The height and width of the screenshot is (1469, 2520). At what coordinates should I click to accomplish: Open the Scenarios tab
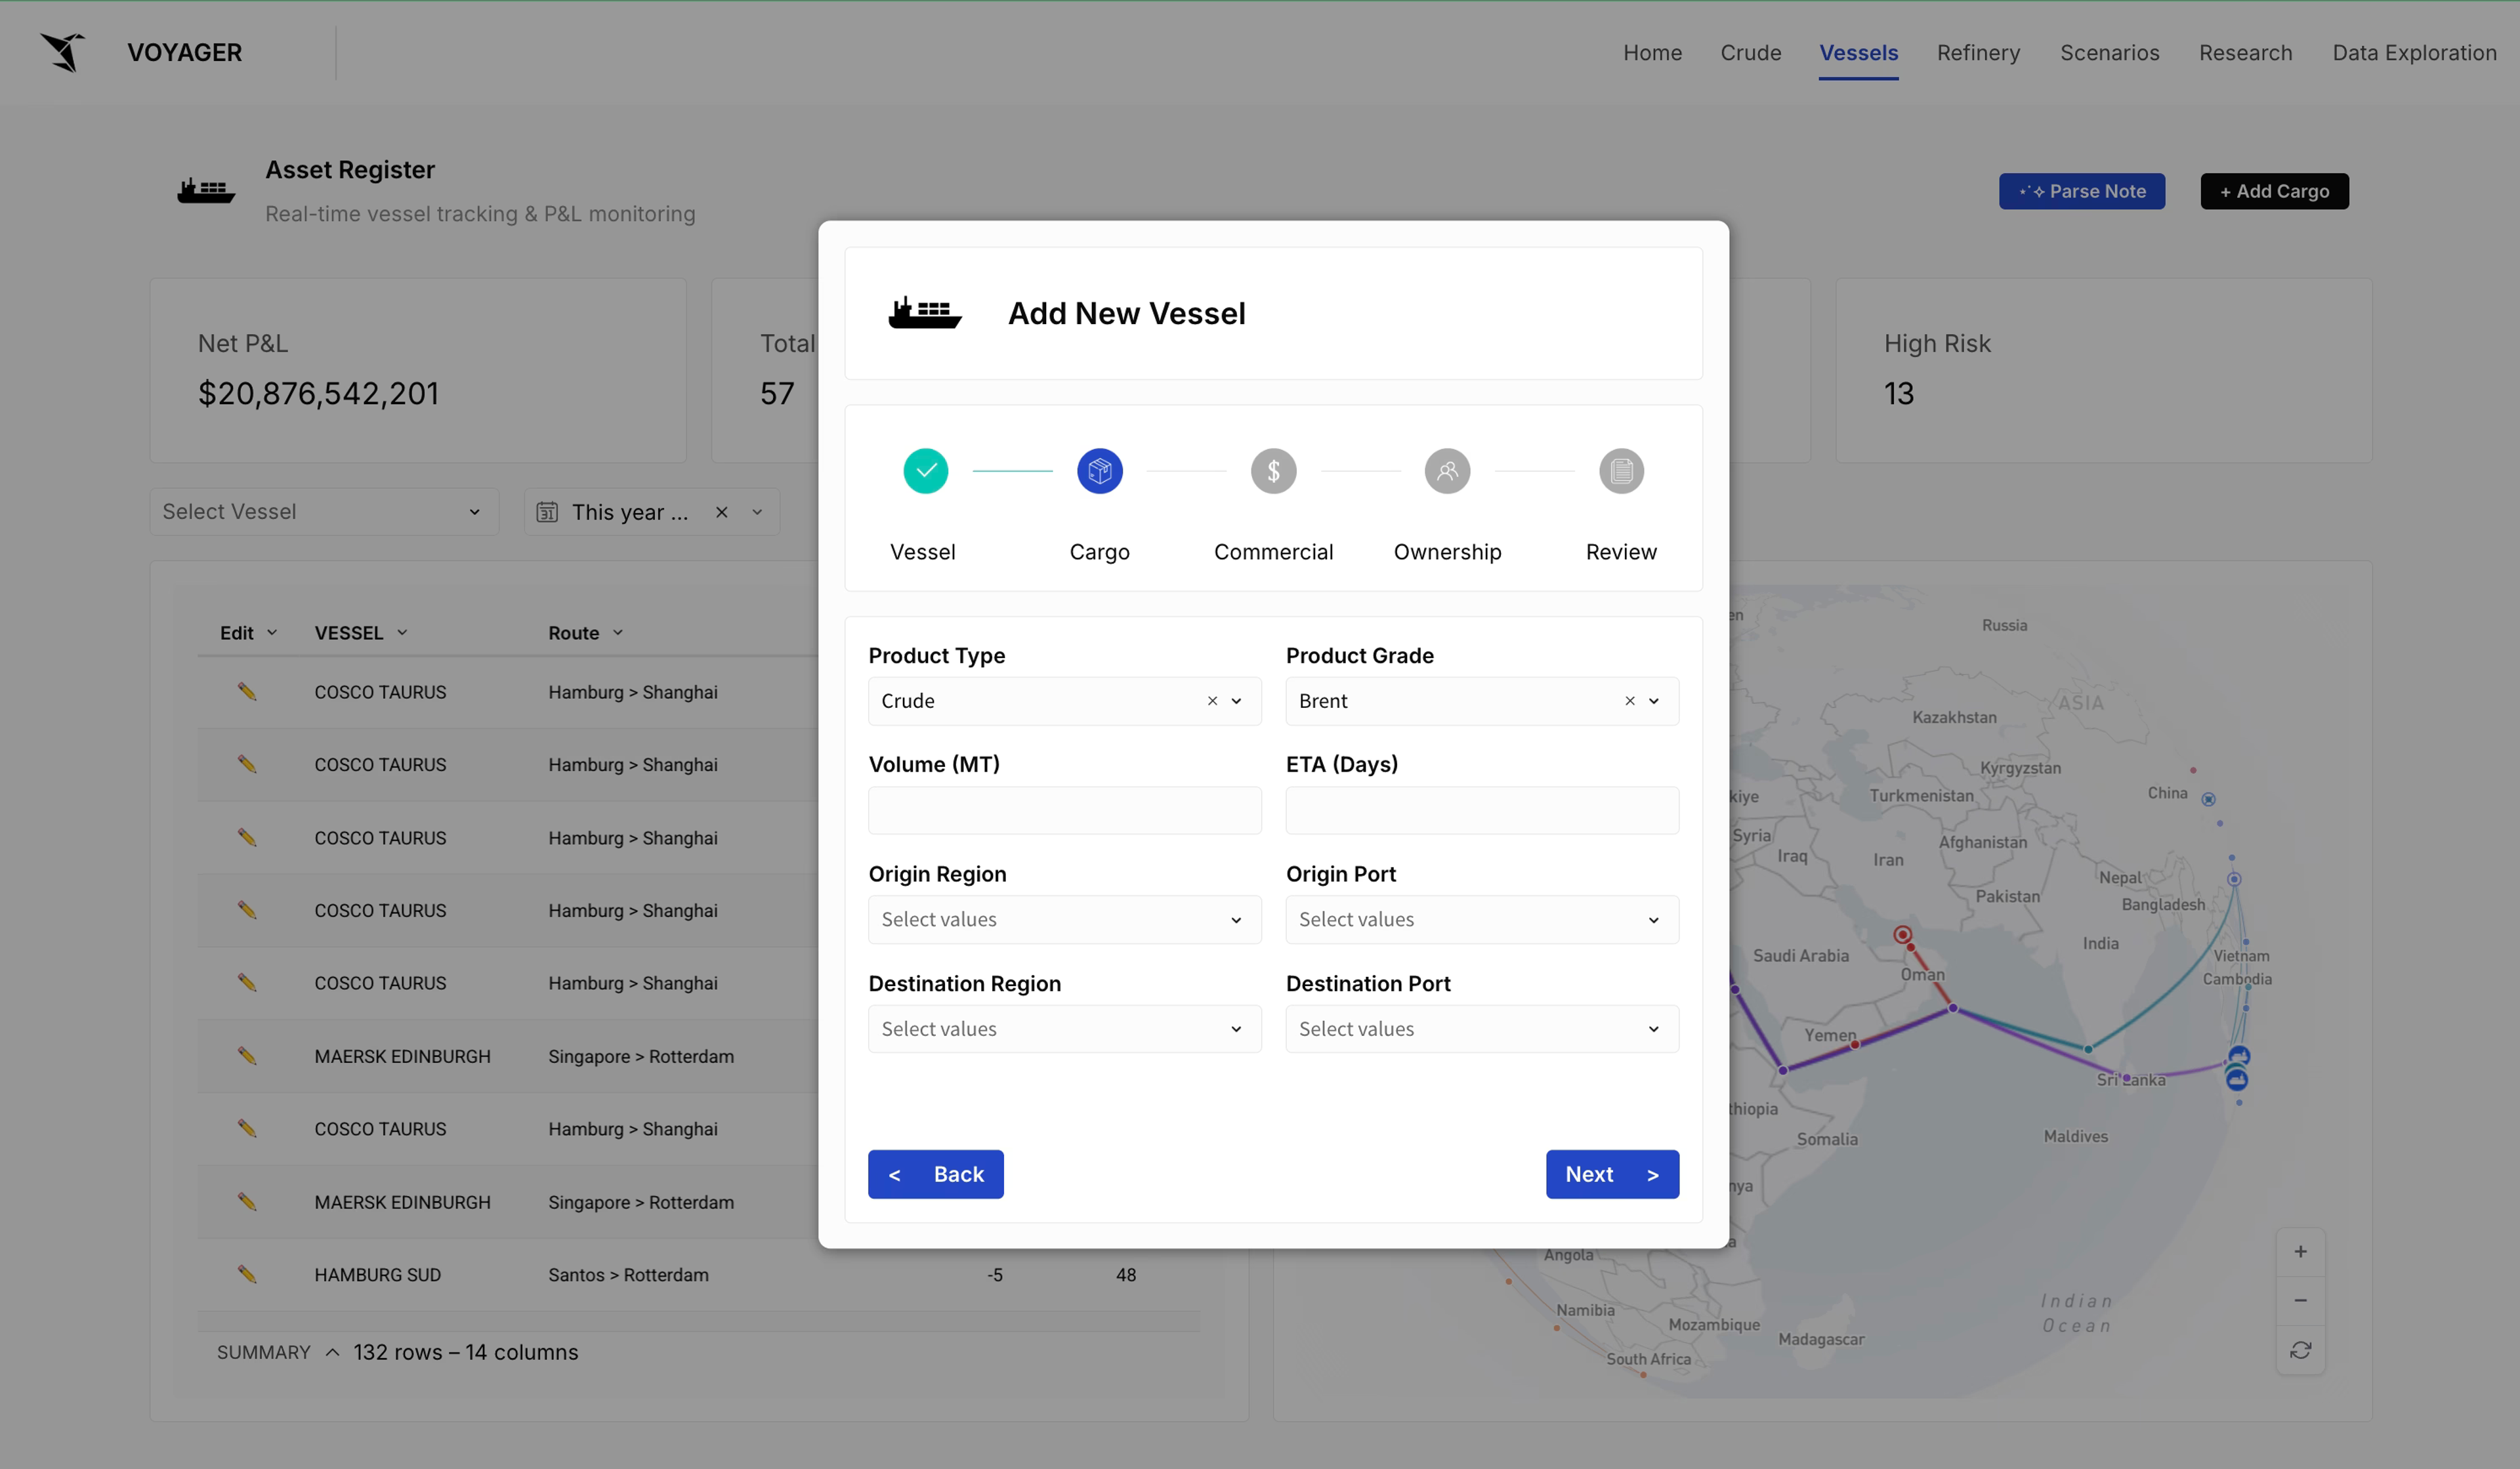click(2109, 52)
